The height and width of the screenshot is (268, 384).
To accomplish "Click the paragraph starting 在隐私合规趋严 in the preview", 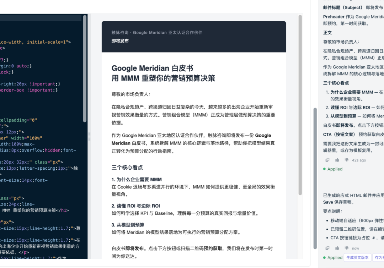I will [193, 115].
